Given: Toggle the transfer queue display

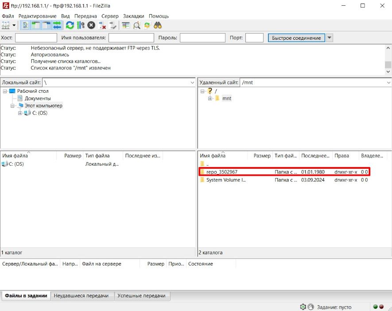Looking at the screenshot, I should [57, 25].
